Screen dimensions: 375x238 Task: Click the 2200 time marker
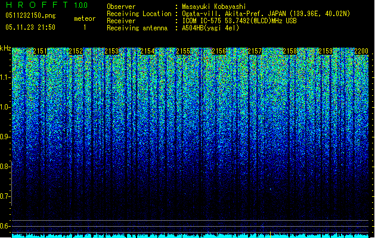pyautogui.click(x=361, y=51)
